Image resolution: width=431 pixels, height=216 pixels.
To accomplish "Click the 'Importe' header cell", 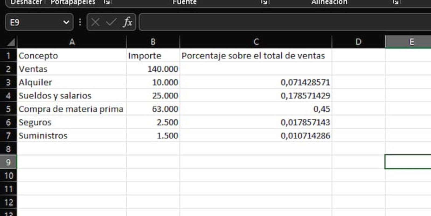I will (153, 55).
